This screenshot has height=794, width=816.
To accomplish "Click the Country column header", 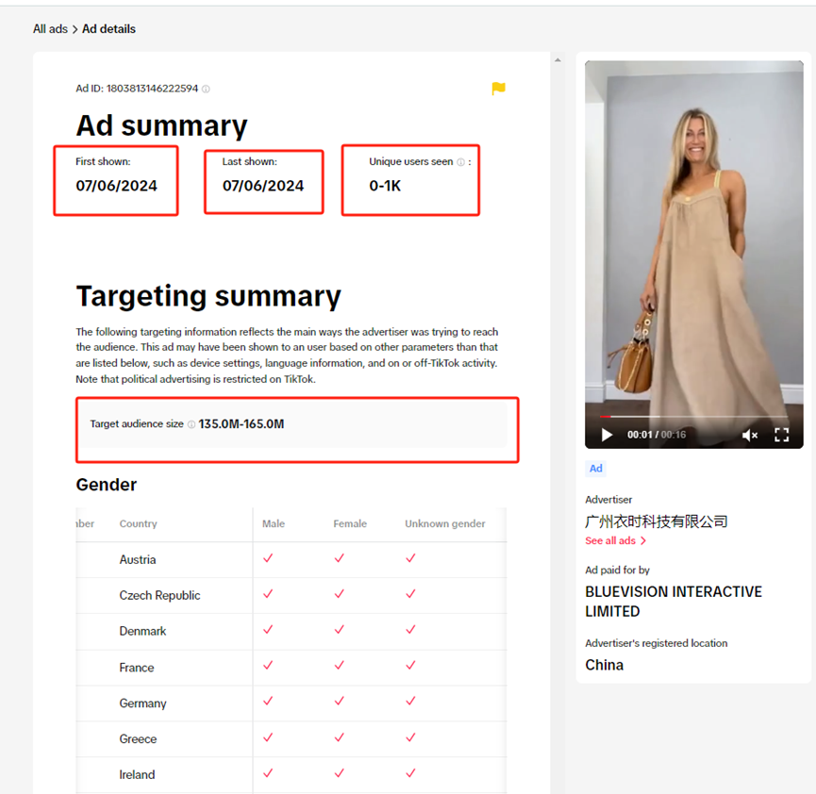I will (138, 524).
